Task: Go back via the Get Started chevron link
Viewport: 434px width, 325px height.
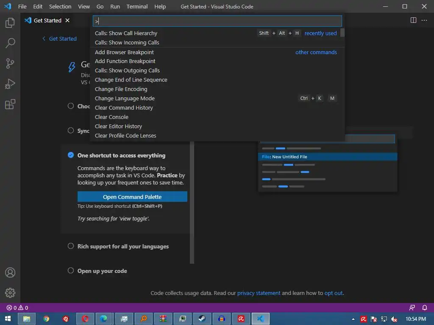Action: (x=59, y=39)
